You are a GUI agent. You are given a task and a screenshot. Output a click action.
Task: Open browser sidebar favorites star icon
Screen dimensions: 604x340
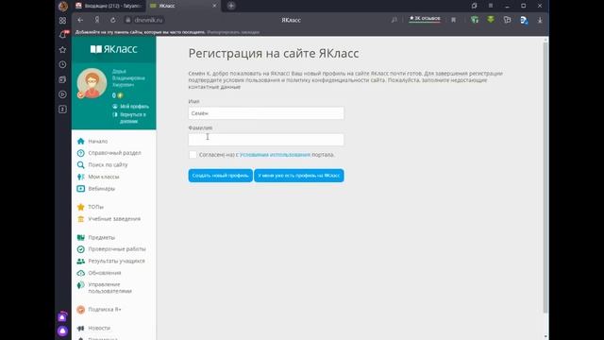(63, 50)
